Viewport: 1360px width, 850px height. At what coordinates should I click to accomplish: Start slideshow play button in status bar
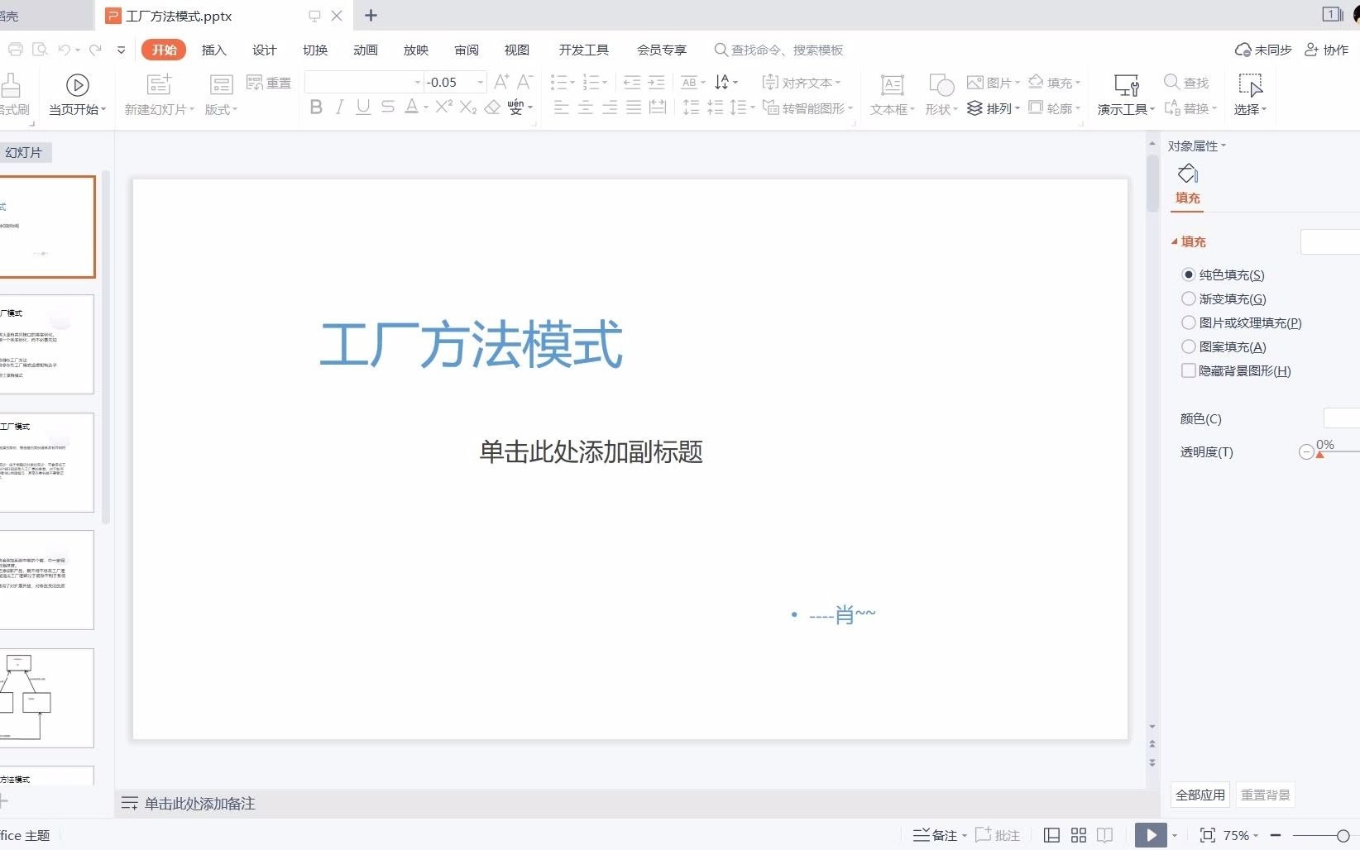(x=1151, y=835)
